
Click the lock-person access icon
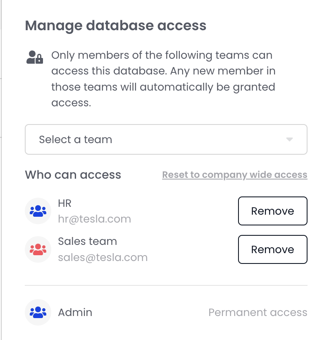click(x=35, y=57)
